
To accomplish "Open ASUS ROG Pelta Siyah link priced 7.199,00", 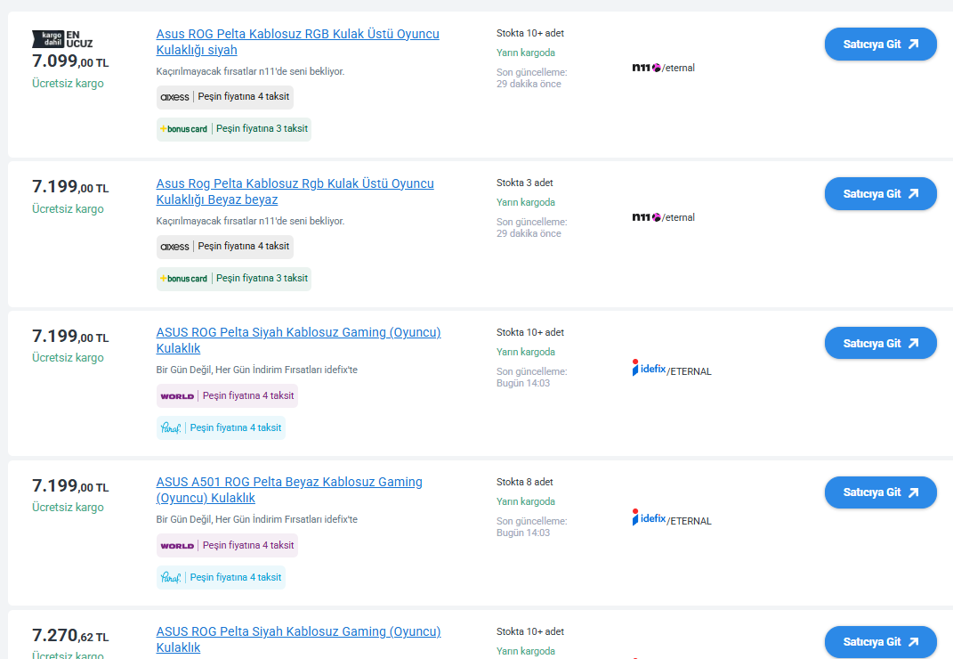I will pos(298,340).
